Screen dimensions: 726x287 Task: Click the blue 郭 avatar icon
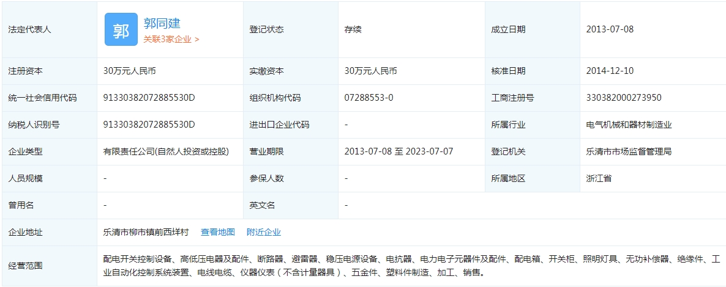coord(121,29)
